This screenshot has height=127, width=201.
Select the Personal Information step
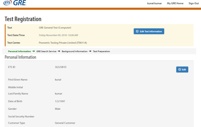click(x=19, y=51)
